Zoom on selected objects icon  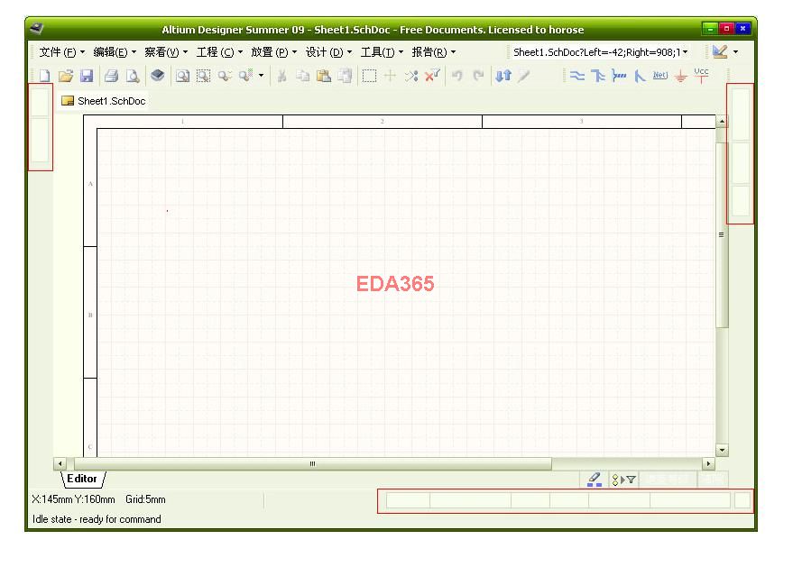225,76
